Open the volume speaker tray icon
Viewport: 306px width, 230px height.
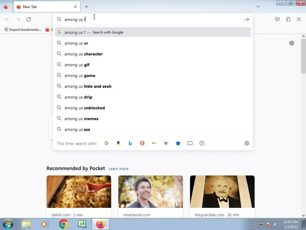(x=276, y=224)
